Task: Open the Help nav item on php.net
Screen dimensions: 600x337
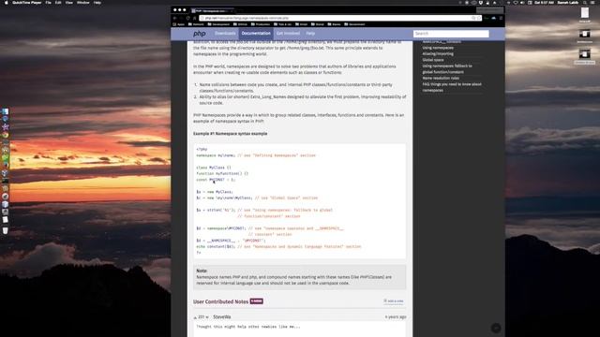Action: 310,34
